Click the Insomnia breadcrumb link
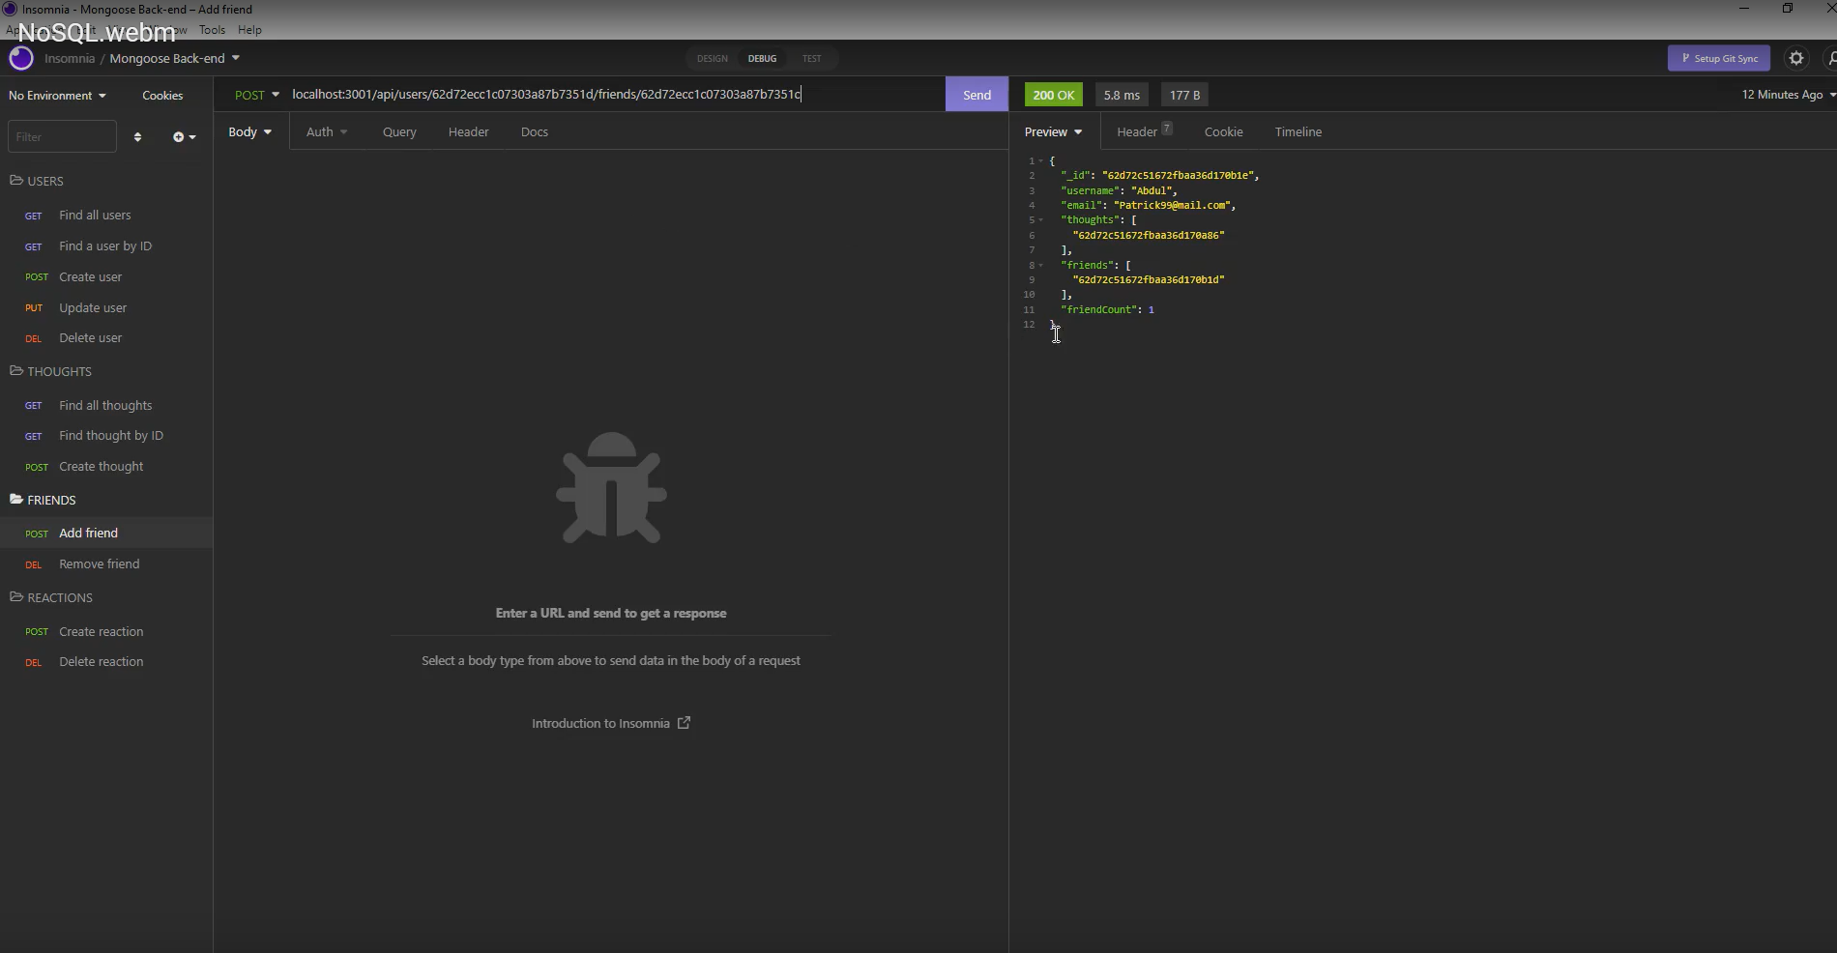Image resolution: width=1837 pixels, height=953 pixels. pos(70,58)
